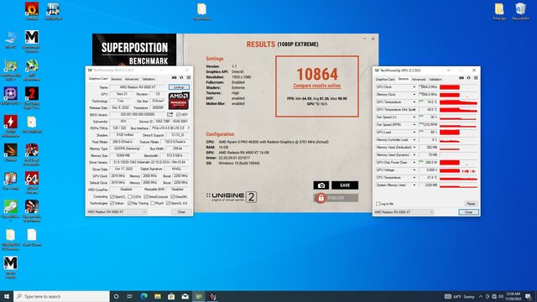The height and width of the screenshot is (302, 537).
Task: Click screenshot camera icon in left GPU-Z window
Action: click(x=175, y=78)
